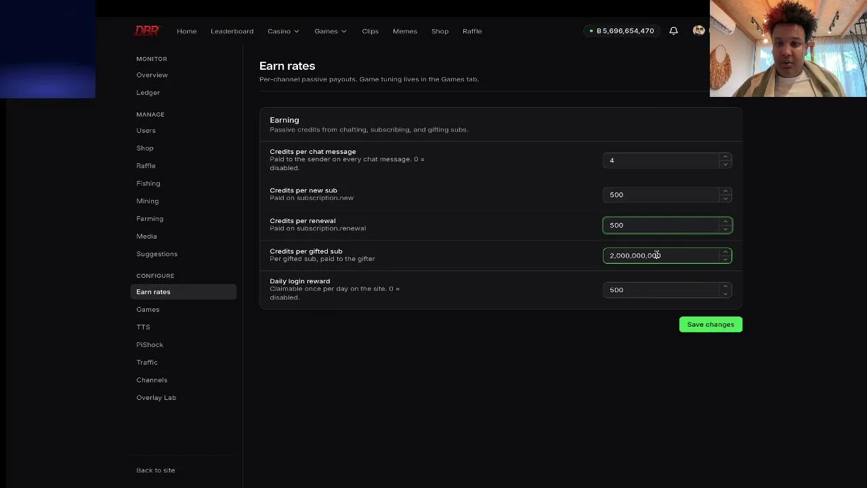This screenshot has width=867, height=488.
Task: Click the Earning section title
Action: tap(284, 120)
